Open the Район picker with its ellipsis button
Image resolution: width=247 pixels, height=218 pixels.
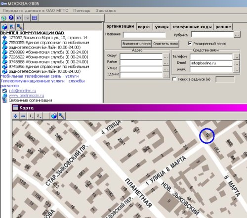pyautogui.click(x=166, y=63)
